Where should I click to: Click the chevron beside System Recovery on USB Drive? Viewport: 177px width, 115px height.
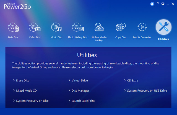[x=125, y=91]
